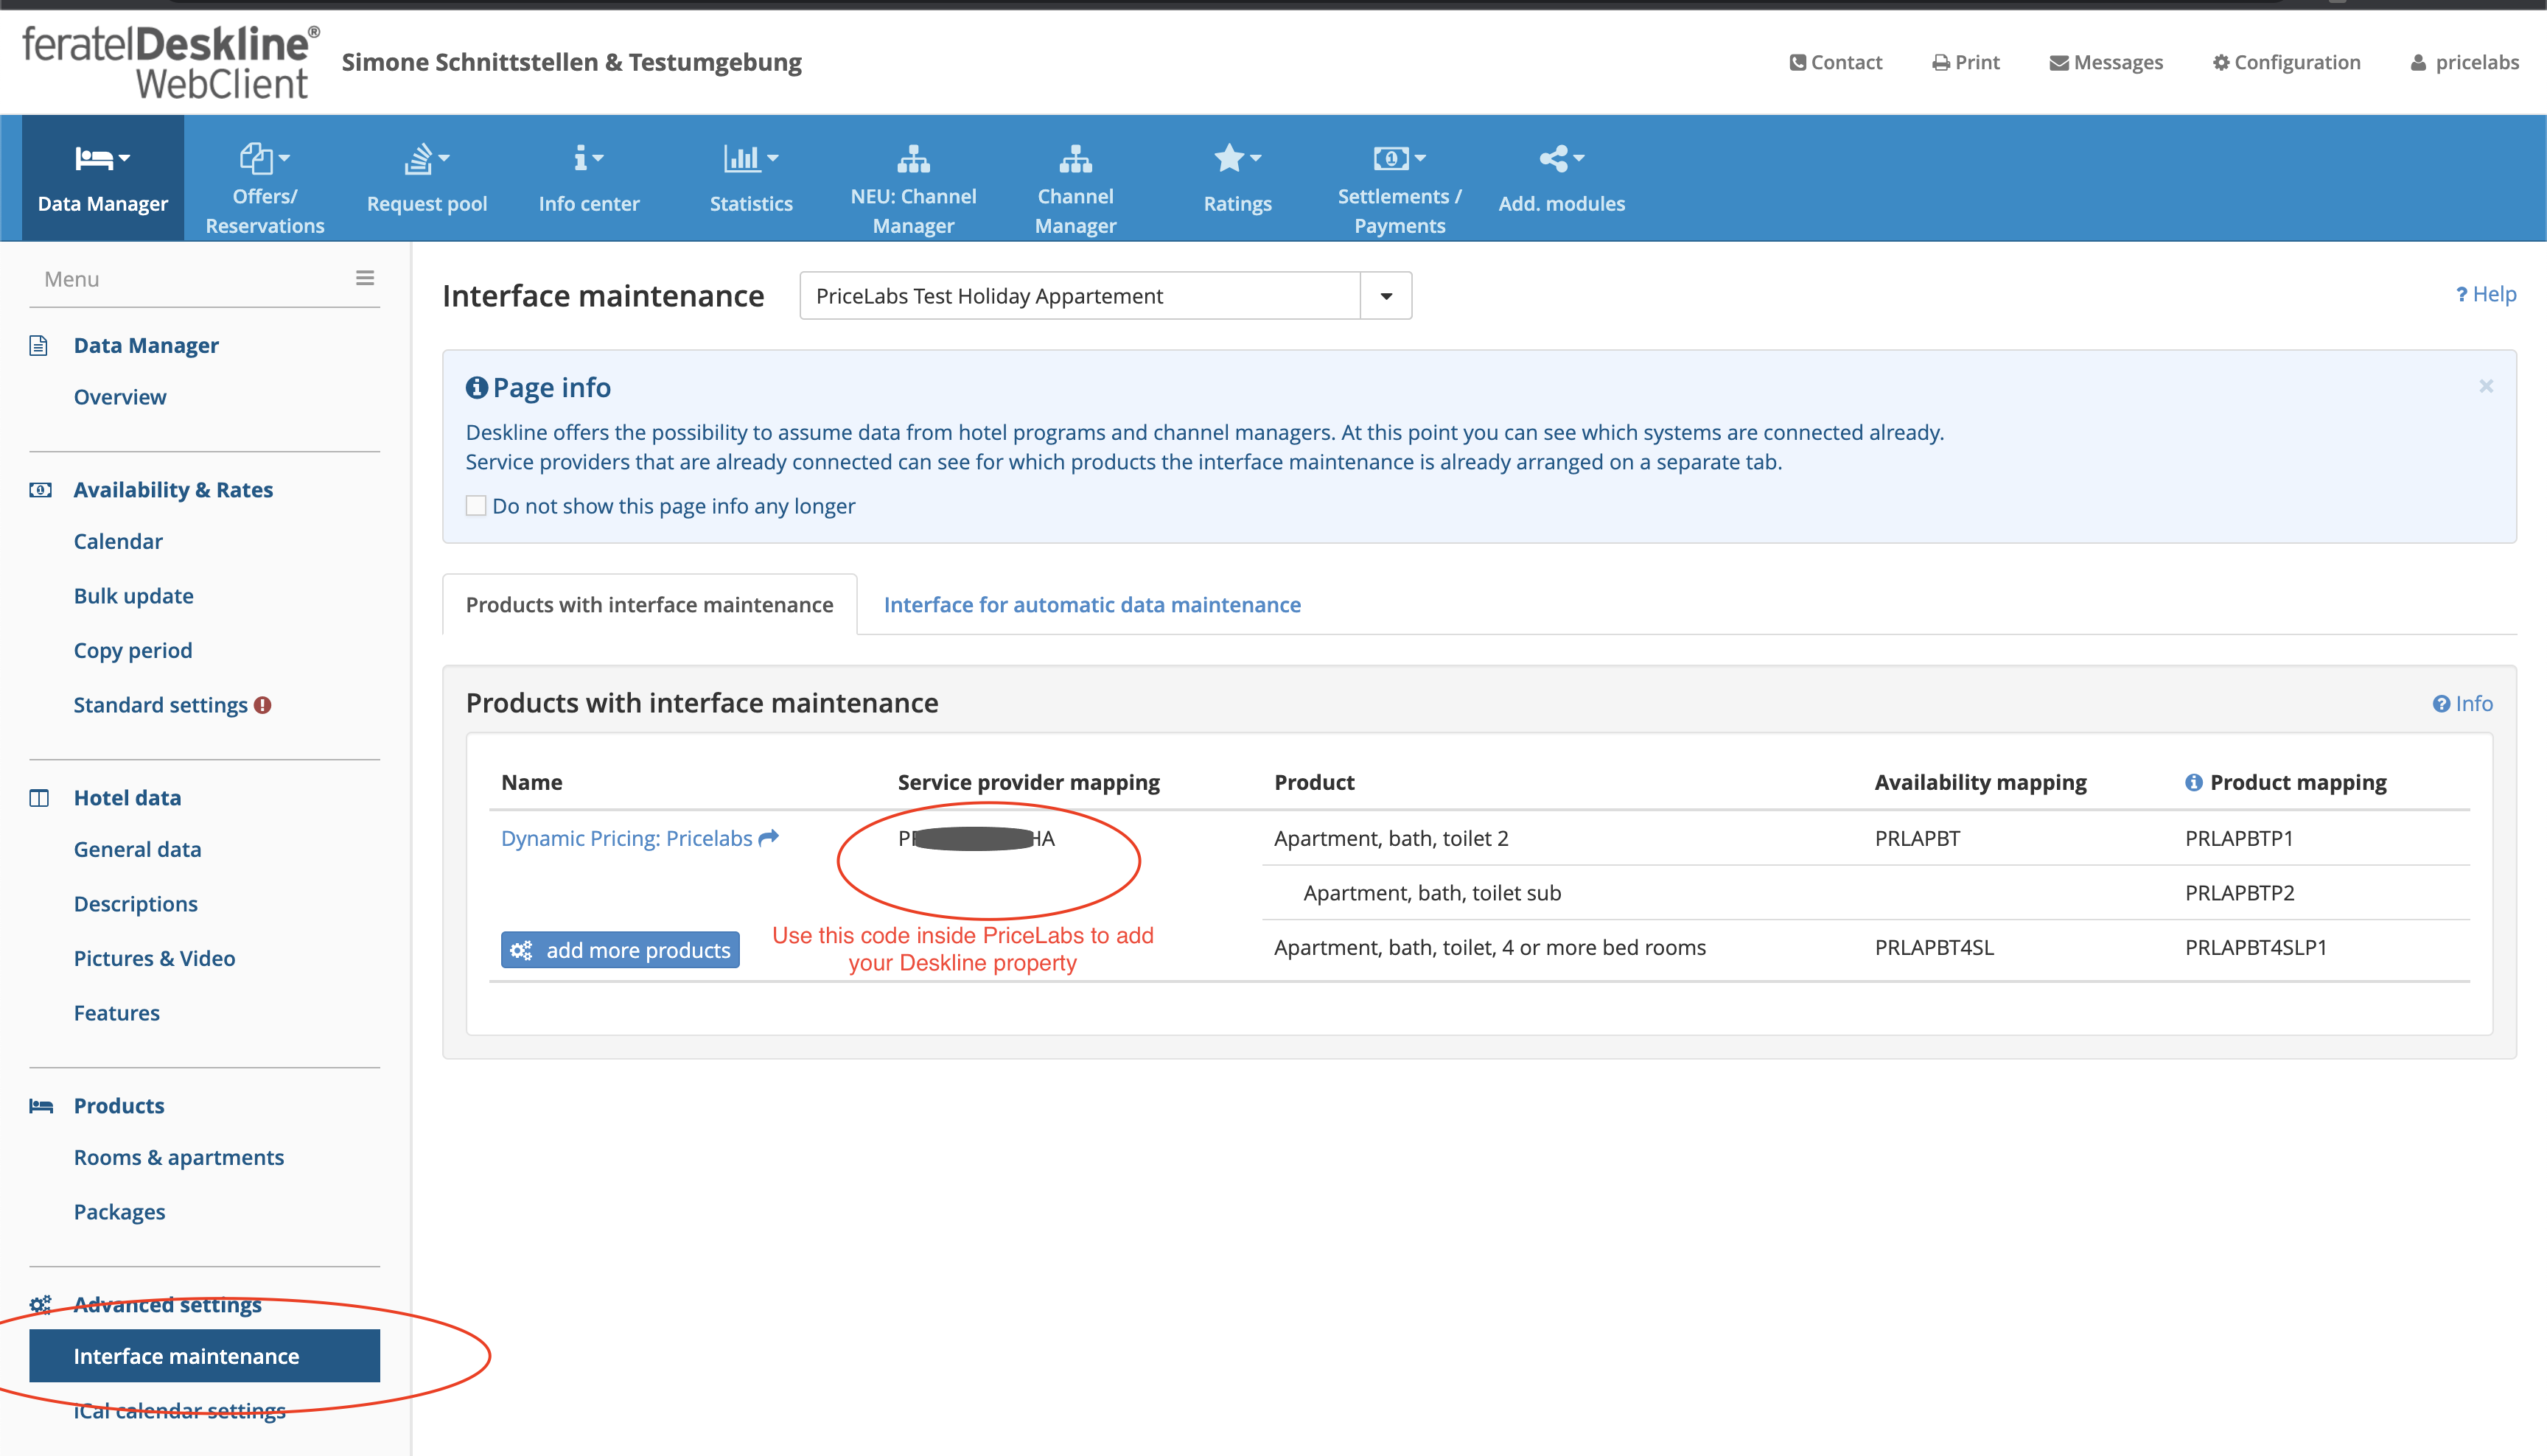Open General data in sidebar
The height and width of the screenshot is (1456, 2547).
pyautogui.click(x=138, y=850)
